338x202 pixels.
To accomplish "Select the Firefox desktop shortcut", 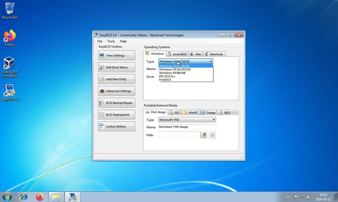I will pyautogui.click(x=10, y=38).
